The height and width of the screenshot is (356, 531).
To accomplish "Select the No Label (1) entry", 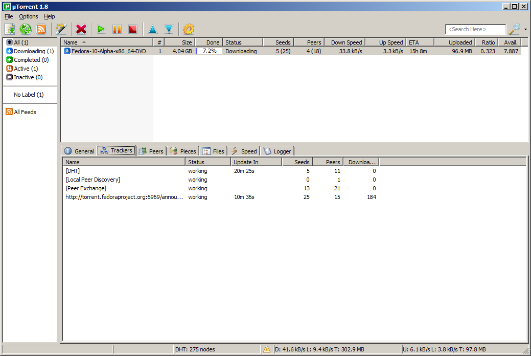I will click(x=29, y=95).
